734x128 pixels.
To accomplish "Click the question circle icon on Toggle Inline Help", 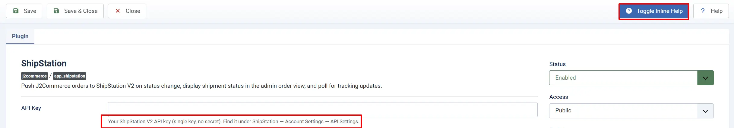I will point(629,11).
